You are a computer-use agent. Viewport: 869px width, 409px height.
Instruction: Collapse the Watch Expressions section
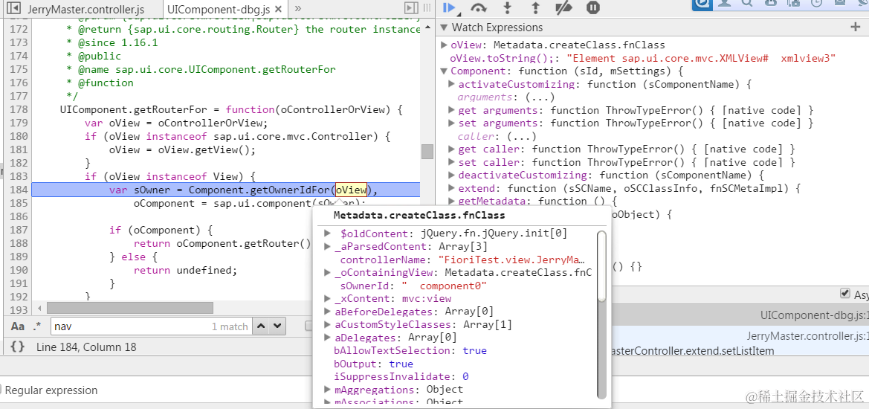pyautogui.click(x=444, y=28)
